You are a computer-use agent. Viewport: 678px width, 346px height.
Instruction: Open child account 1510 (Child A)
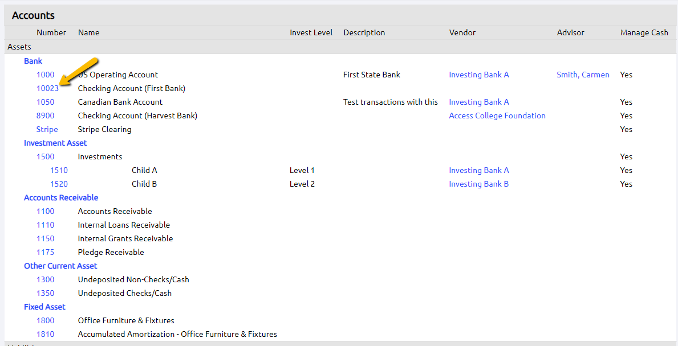(x=60, y=170)
